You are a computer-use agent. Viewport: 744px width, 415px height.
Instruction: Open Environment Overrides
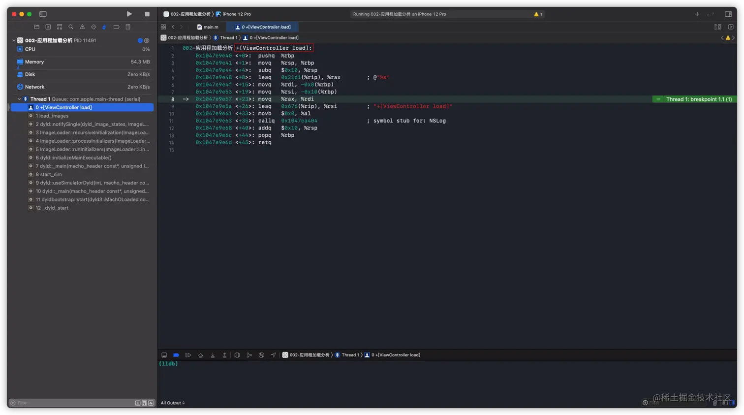click(261, 355)
